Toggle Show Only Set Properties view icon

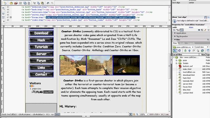click(181, 30)
